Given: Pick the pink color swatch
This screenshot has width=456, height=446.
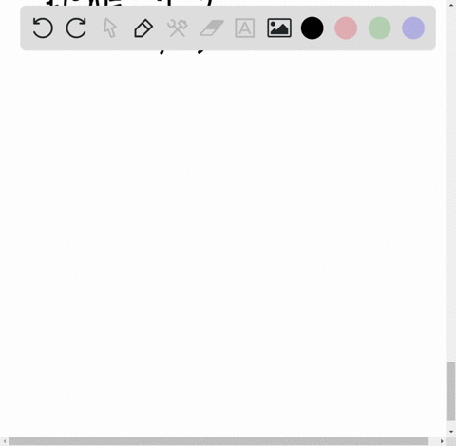Looking at the screenshot, I should point(346,28).
